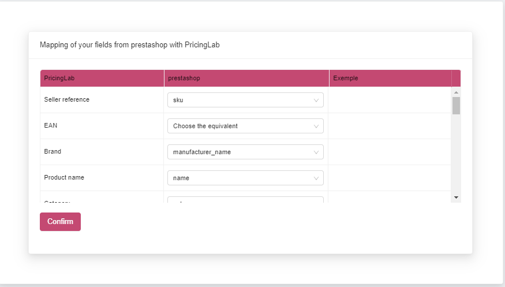This screenshot has height=287, width=505.
Task: Click the chevron arrow in the sku dropdown
Action: tap(316, 100)
